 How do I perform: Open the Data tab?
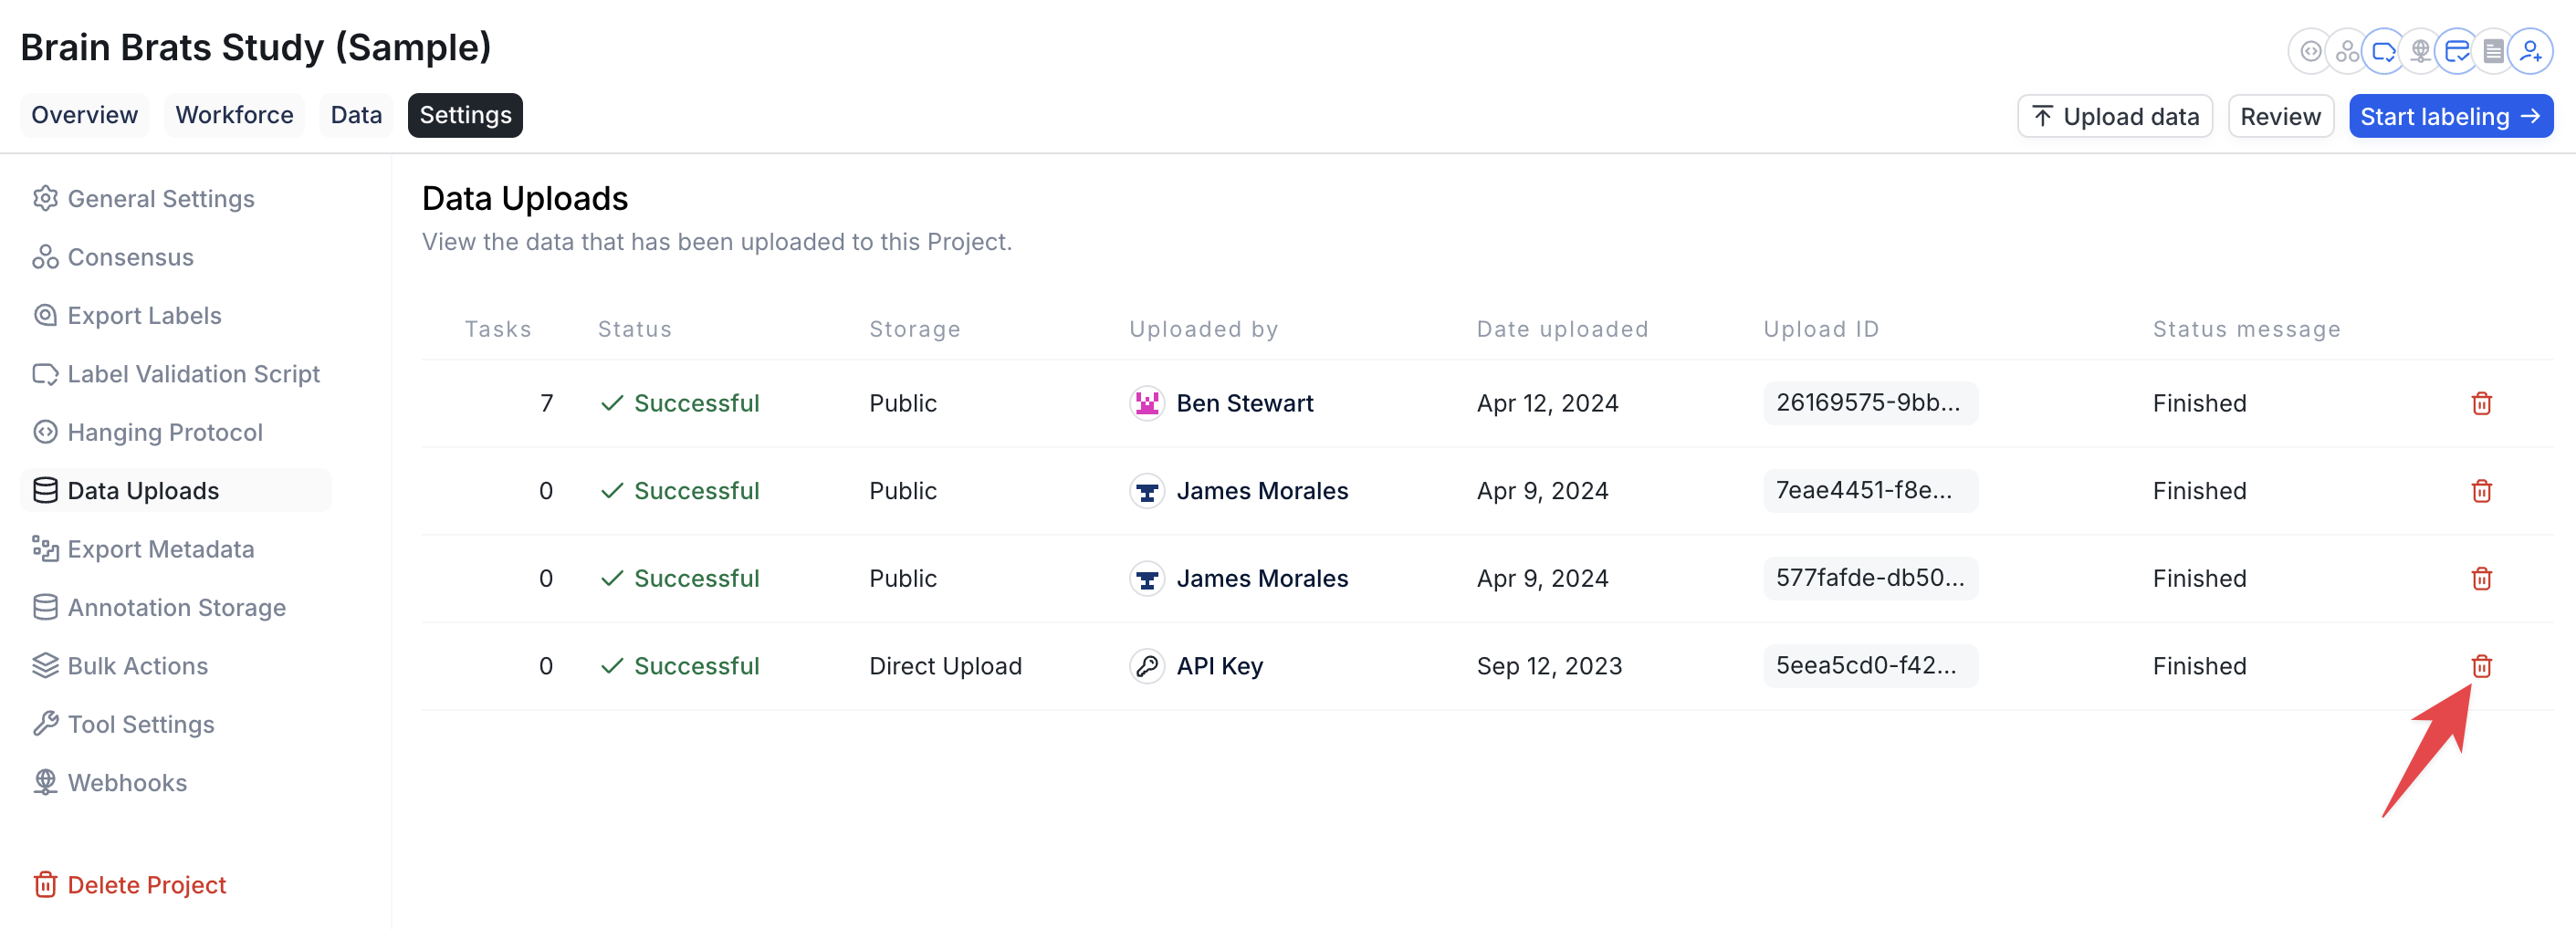click(x=356, y=115)
